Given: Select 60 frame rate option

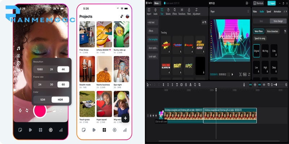Looking at the screenshot, I should pos(63,85).
